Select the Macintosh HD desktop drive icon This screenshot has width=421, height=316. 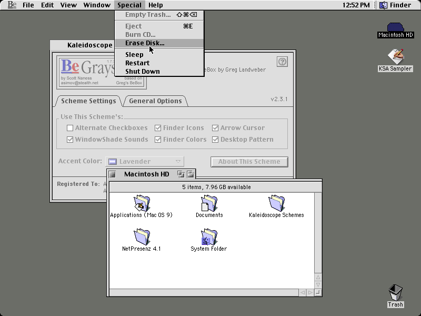395,27
